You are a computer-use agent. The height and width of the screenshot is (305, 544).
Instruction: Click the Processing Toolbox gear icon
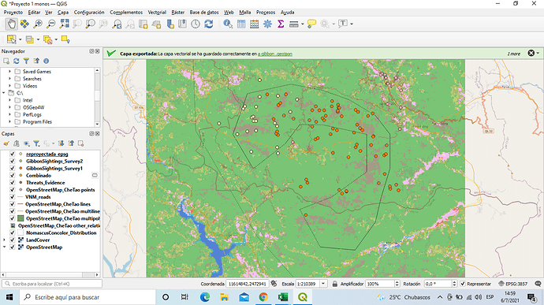[x=267, y=24]
